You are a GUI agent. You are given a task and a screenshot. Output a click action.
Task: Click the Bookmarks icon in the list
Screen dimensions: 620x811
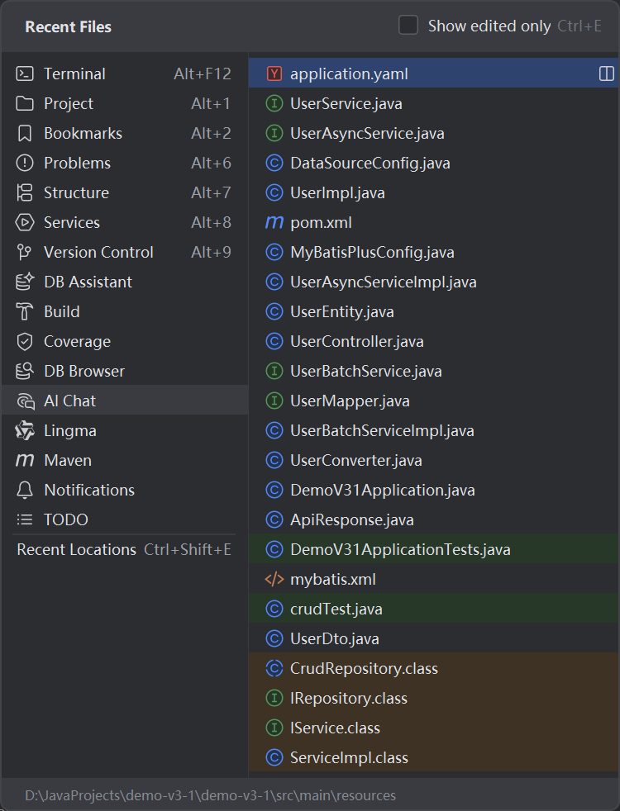25,134
